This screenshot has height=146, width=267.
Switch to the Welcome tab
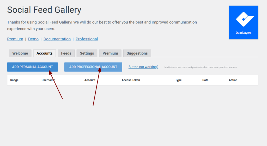click(x=20, y=53)
